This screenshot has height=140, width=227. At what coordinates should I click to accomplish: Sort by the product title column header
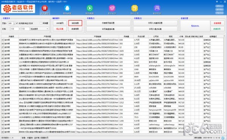click(47, 37)
